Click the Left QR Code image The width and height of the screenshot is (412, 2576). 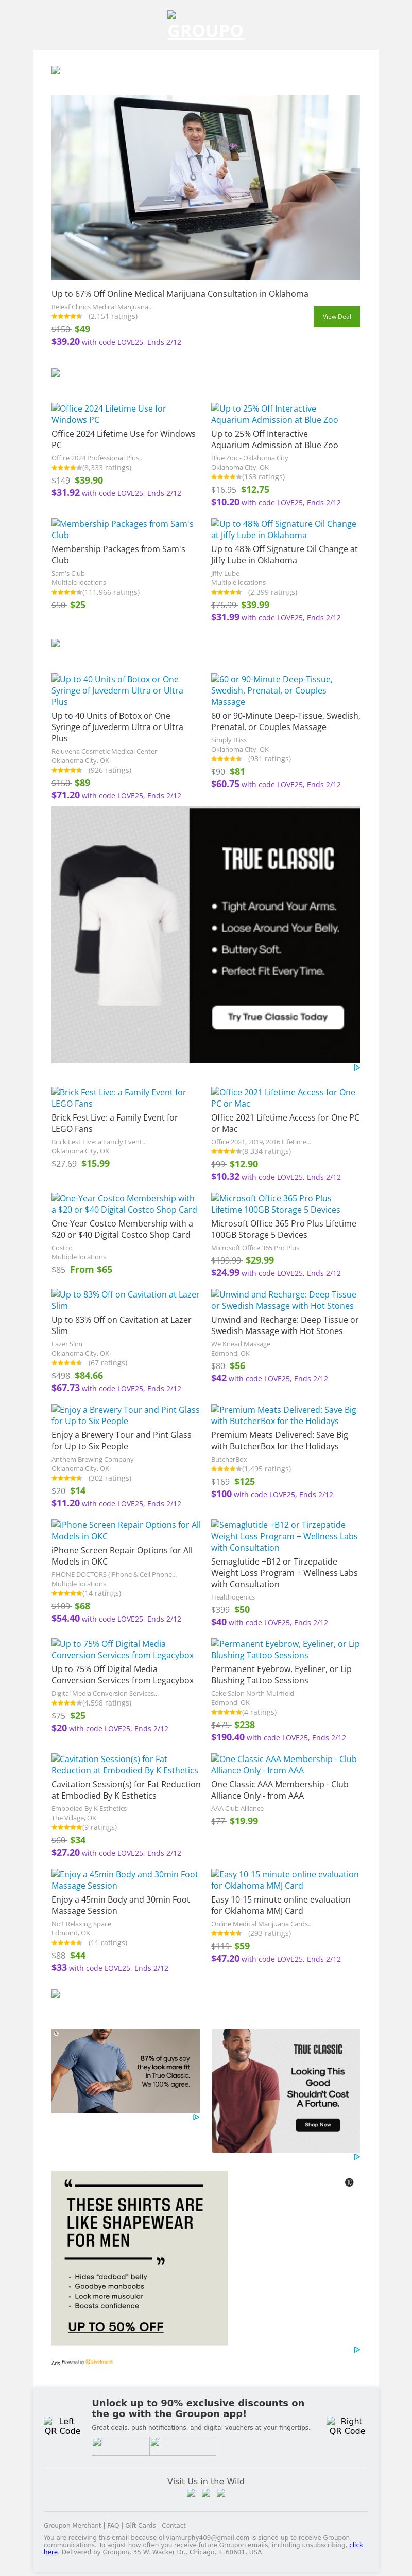pyautogui.click(x=62, y=2426)
